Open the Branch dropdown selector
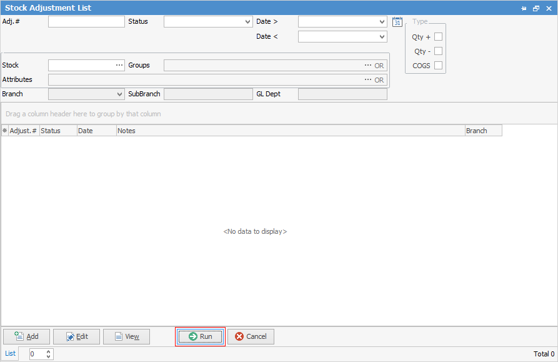This screenshot has height=362, width=558. (x=121, y=94)
